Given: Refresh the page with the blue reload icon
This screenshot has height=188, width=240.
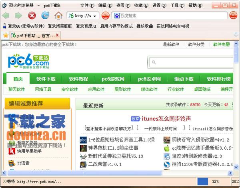Looking at the screenshot, I should (45, 15).
